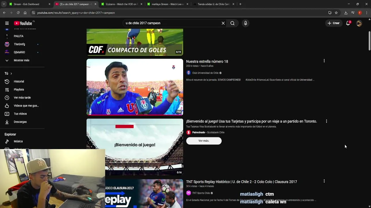Close the matilaya Stream tab

click(187, 4)
